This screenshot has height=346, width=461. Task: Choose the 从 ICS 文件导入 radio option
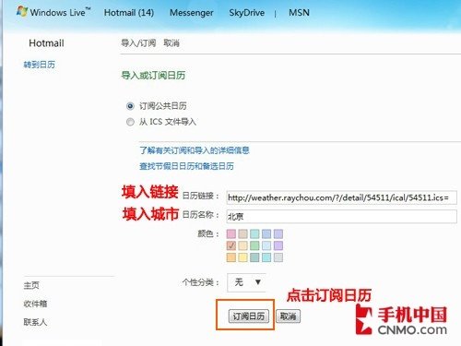(130, 122)
